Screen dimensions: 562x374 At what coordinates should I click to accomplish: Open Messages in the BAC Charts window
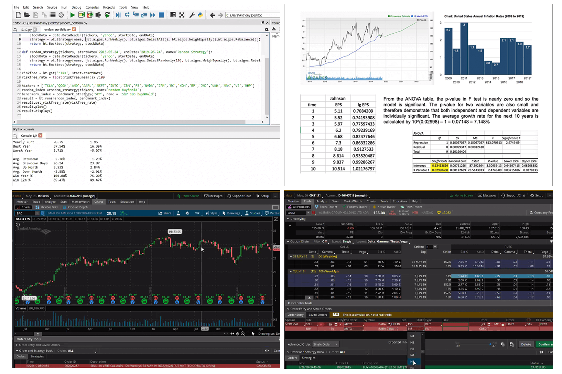[x=213, y=196]
